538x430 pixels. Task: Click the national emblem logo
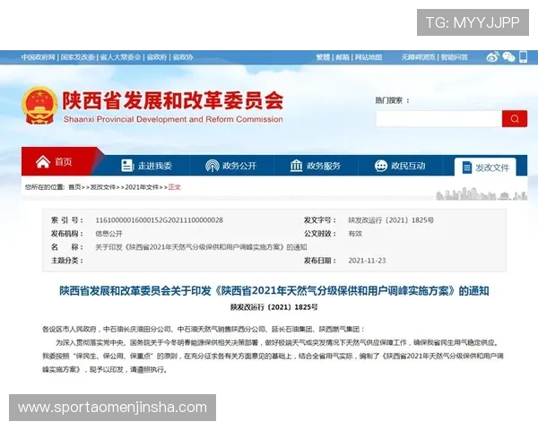[x=39, y=106]
